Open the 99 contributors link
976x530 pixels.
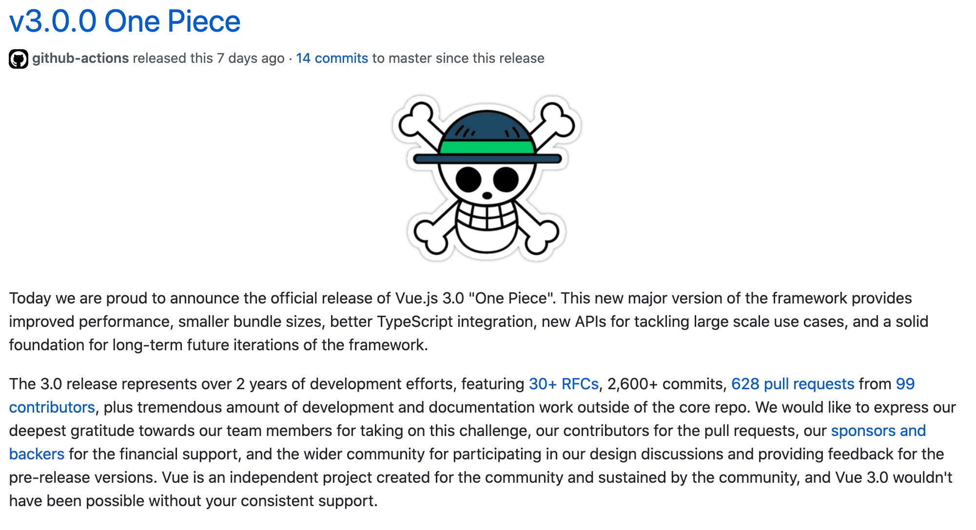(905, 384)
